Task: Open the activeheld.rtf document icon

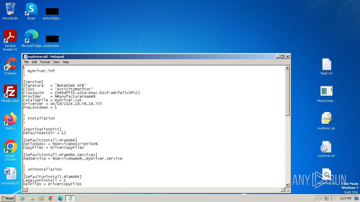Action: point(10,176)
